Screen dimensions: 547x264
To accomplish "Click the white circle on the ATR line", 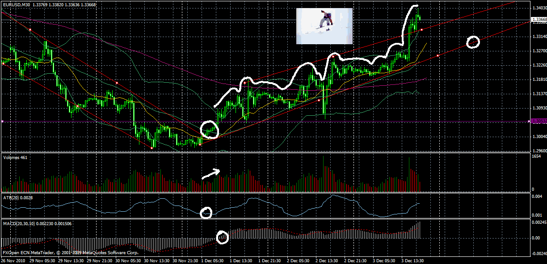I will pyautogui.click(x=206, y=213).
